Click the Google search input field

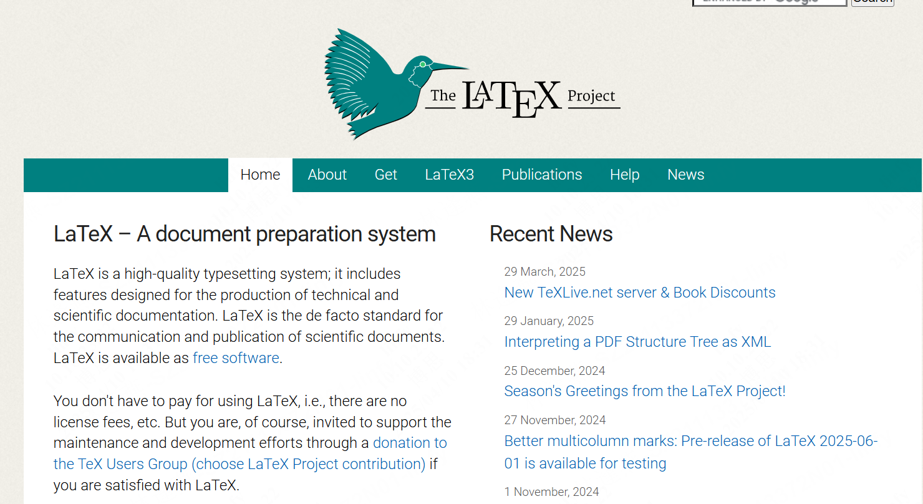click(770, 2)
